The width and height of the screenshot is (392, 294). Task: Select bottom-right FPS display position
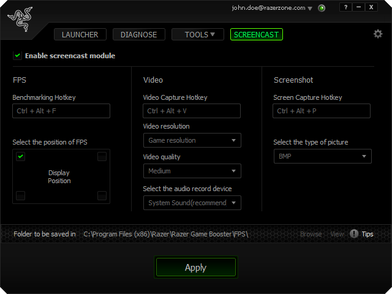(102, 195)
